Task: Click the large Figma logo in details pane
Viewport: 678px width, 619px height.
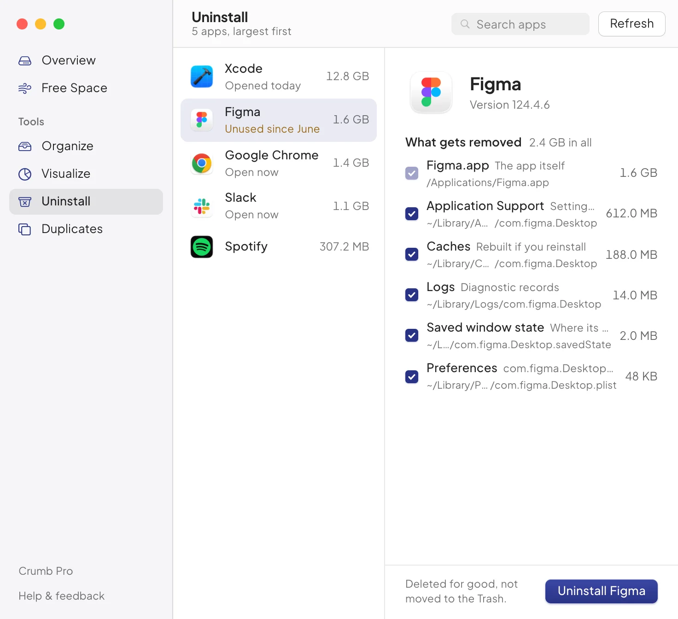Action: point(431,92)
